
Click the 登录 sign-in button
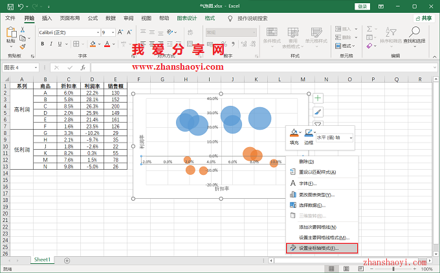point(362,6)
